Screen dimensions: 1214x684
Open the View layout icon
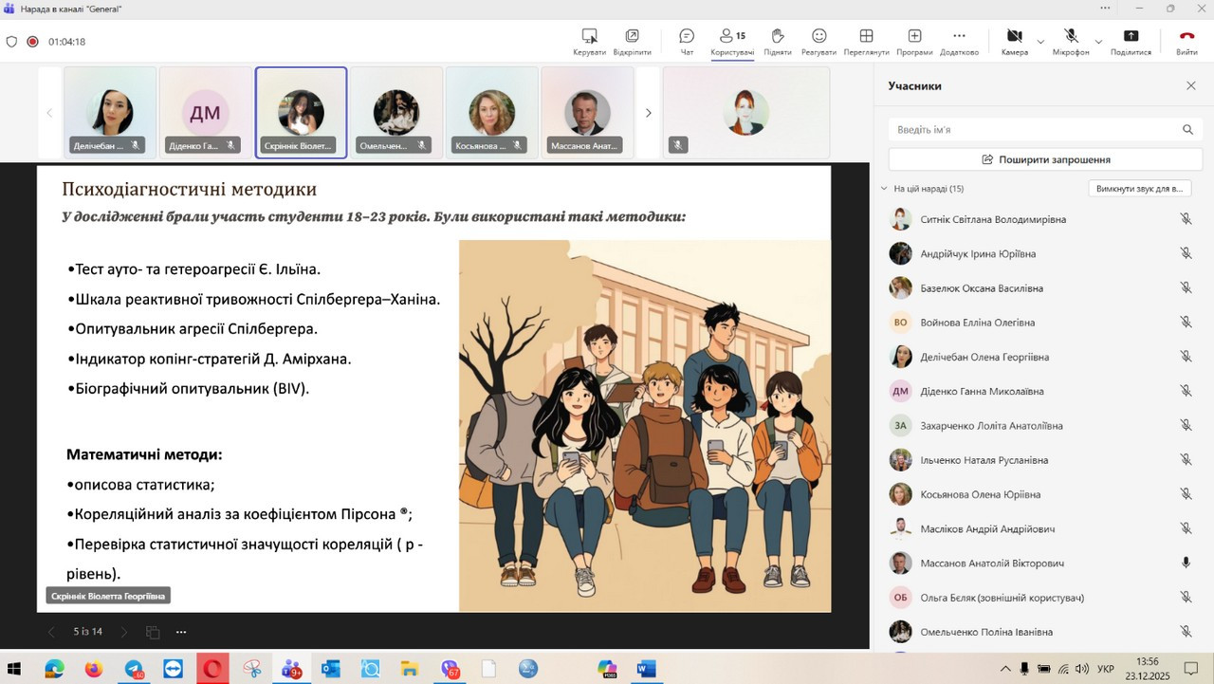tap(865, 37)
